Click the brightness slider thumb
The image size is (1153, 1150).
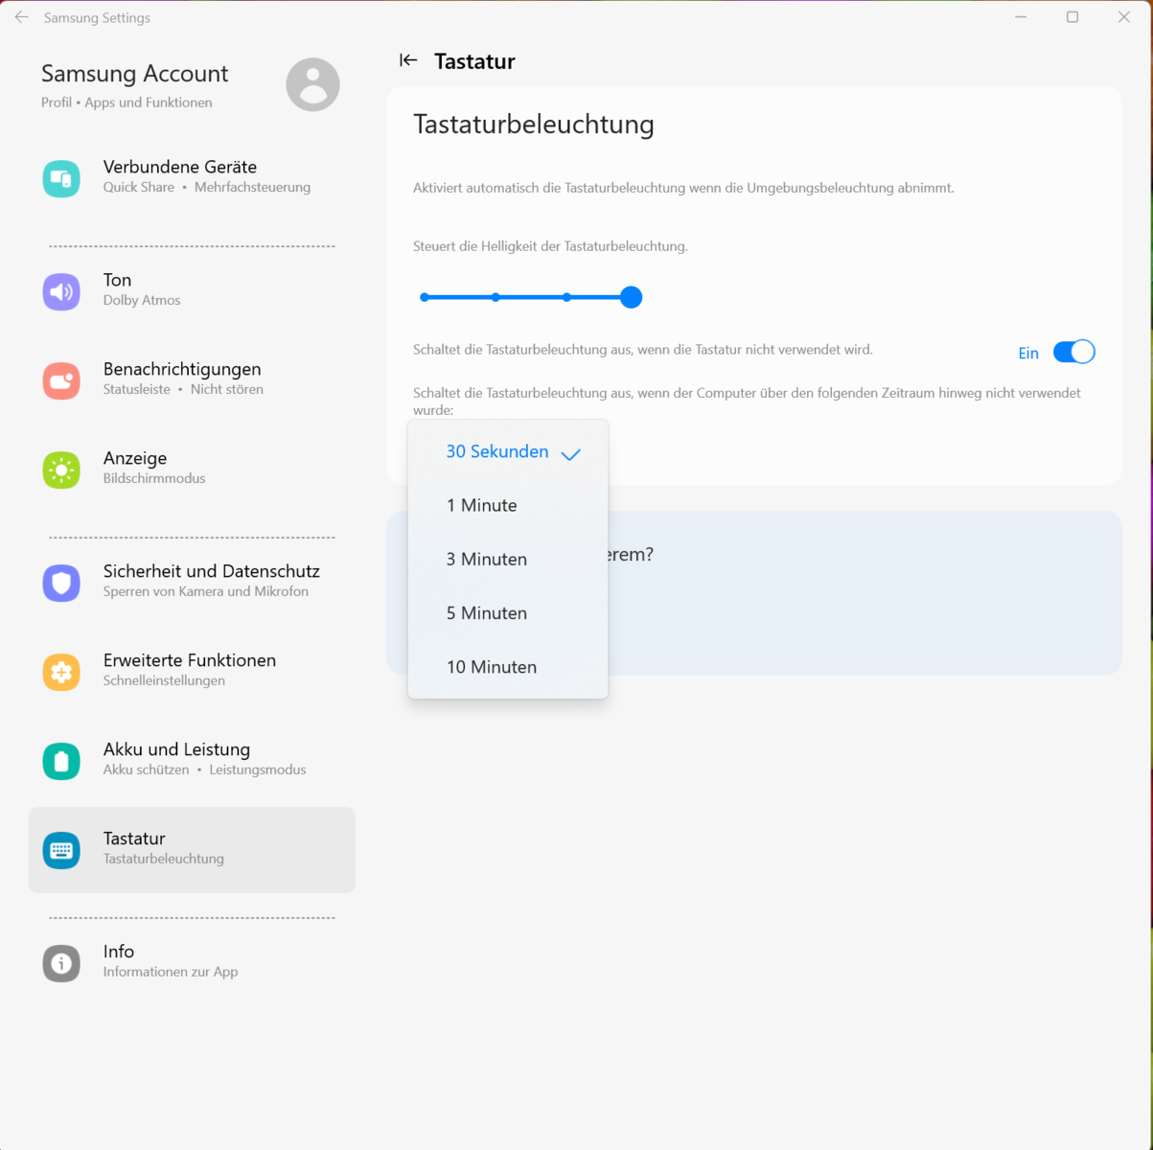(x=631, y=297)
